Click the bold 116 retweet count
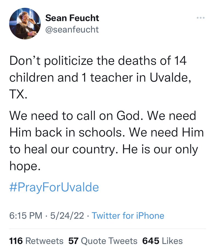This screenshot has width=211, height=247. click(x=16, y=241)
